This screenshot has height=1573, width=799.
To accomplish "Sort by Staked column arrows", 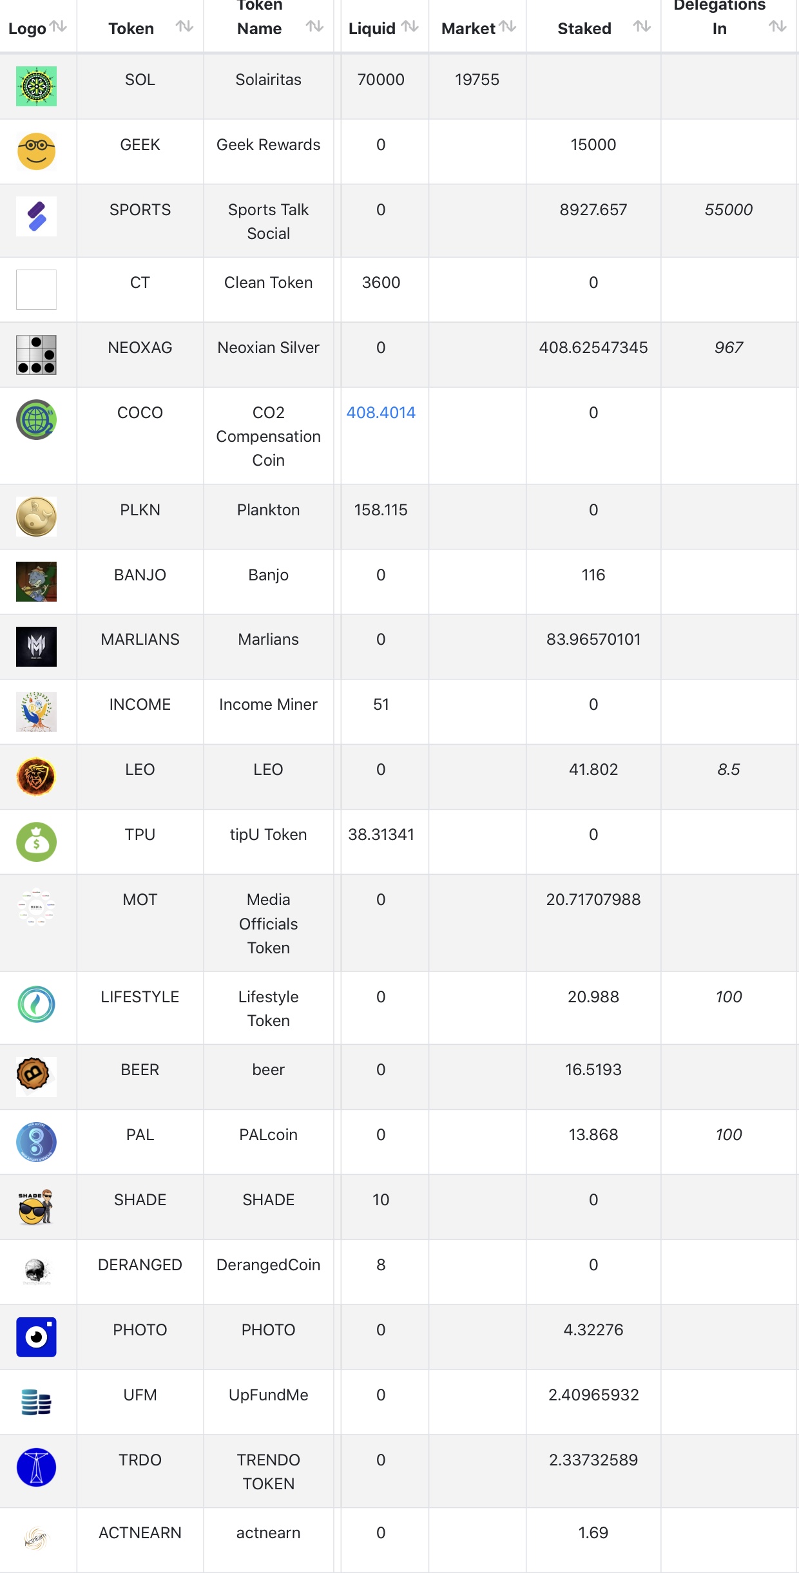I will click(642, 26).
